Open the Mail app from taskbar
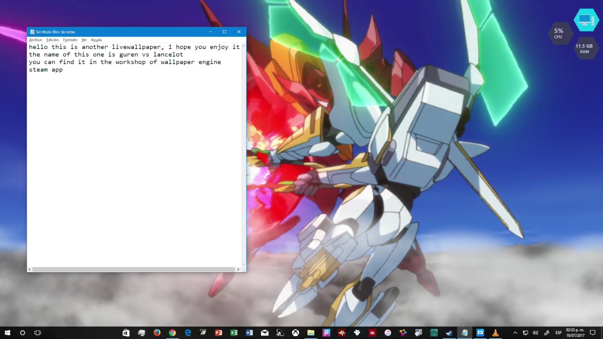 click(265, 333)
